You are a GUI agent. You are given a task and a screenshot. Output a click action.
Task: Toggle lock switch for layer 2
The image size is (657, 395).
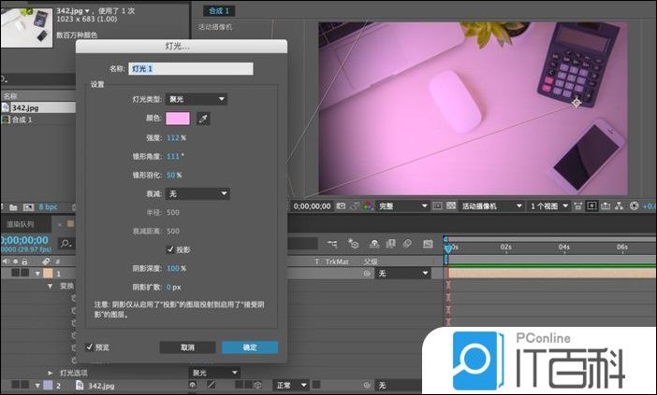point(24,385)
